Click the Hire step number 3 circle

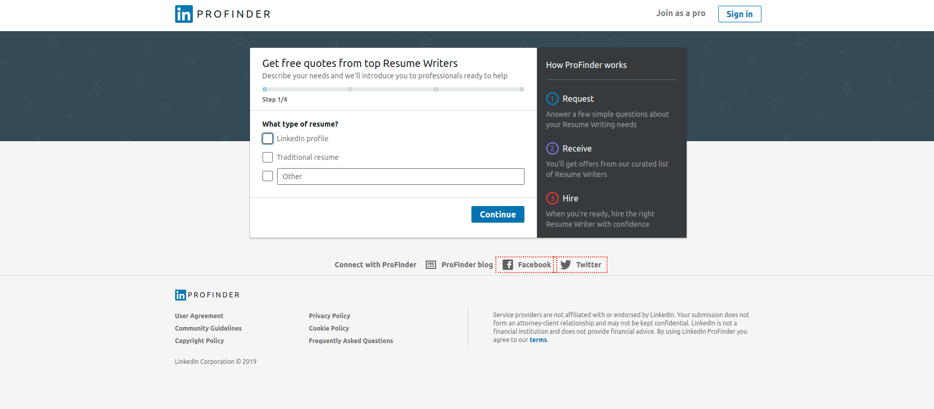552,198
